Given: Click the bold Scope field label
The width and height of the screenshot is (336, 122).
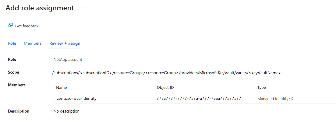Looking at the screenshot, I should point(13,72).
